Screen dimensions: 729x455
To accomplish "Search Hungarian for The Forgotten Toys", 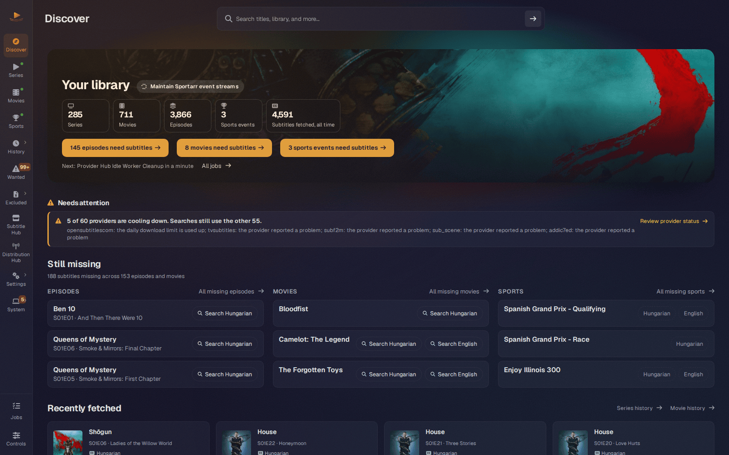I will [389, 374].
